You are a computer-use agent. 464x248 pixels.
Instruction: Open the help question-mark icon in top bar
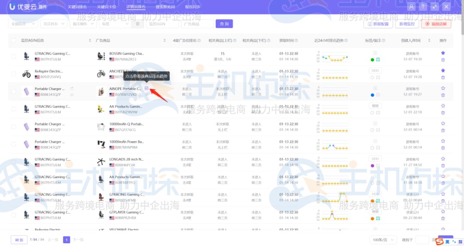(x=424, y=6)
